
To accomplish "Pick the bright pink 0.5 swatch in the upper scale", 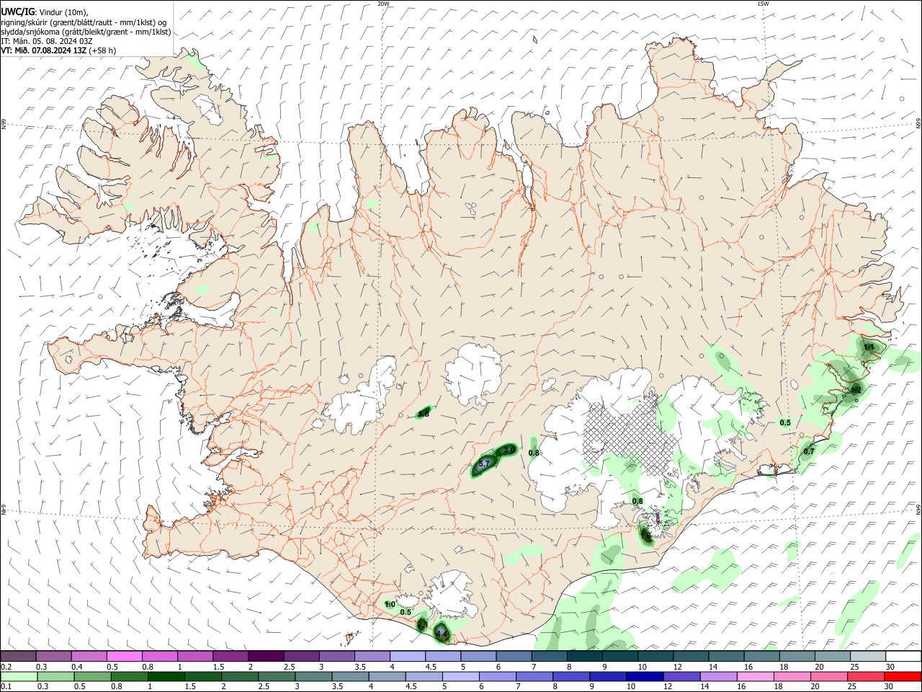I will click(123, 657).
